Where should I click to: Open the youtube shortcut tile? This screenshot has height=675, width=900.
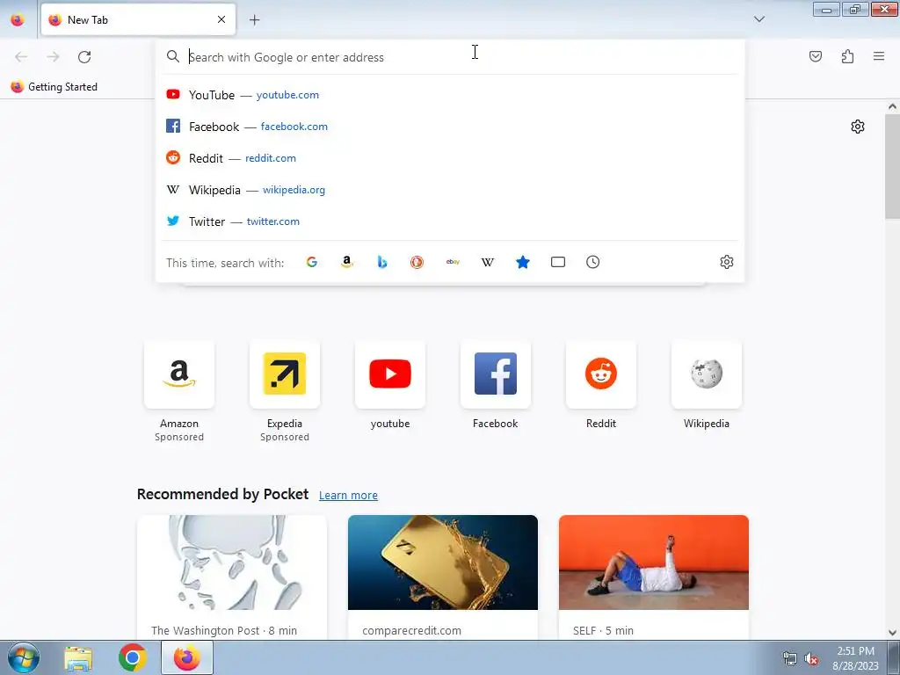390,374
